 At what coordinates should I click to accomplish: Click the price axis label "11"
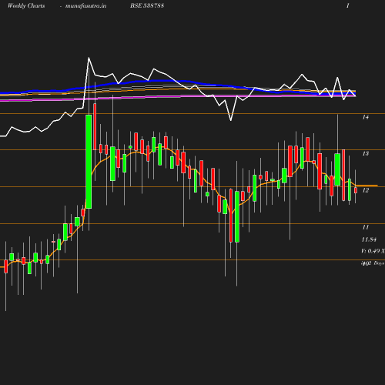pos(366,227)
